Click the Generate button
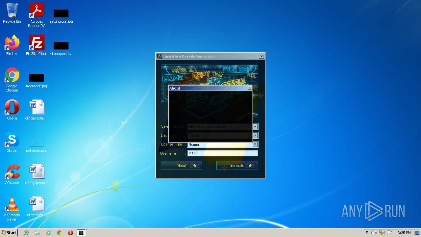Viewport: 421px width, 237px height. tap(237, 166)
